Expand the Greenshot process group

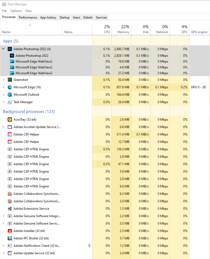[3, 80]
